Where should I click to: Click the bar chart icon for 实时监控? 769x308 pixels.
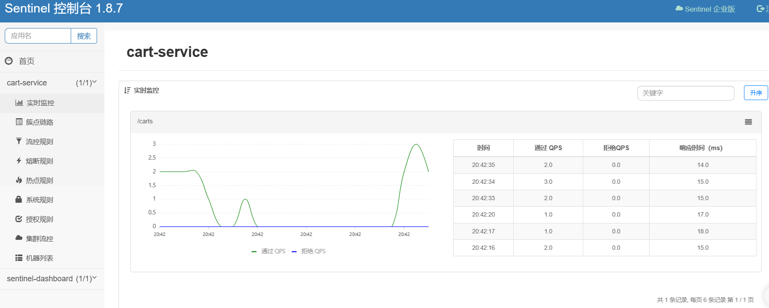tap(19, 103)
